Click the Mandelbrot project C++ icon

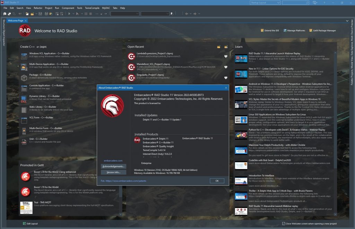click(x=131, y=67)
